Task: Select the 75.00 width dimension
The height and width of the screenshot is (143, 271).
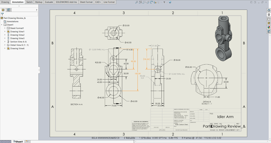Action: (x=114, y=106)
